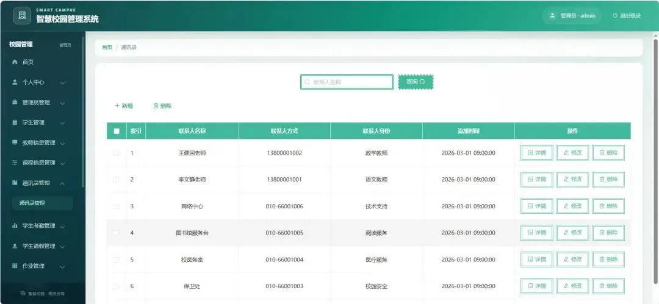Click the 通讯录管理 sidebar icon
The image size is (659, 304).
15,183
